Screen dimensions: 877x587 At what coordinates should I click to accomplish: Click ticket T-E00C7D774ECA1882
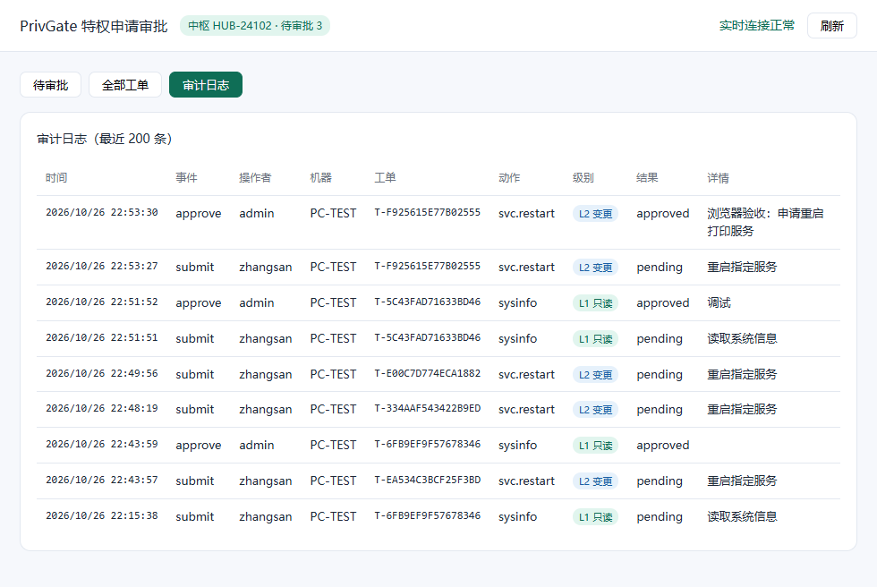(428, 373)
